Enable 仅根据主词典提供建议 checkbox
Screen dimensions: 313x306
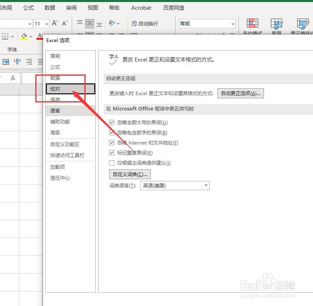(x=111, y=163)
